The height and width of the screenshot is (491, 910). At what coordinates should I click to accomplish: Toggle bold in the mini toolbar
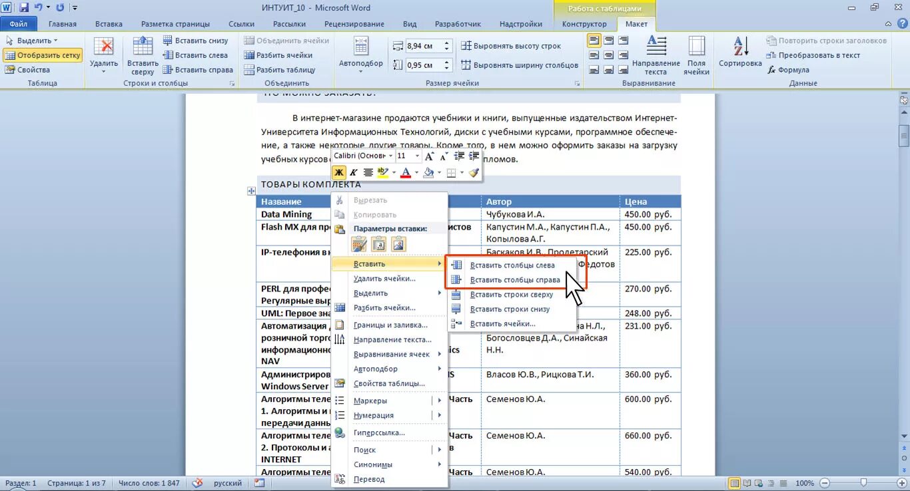point(339,172)
